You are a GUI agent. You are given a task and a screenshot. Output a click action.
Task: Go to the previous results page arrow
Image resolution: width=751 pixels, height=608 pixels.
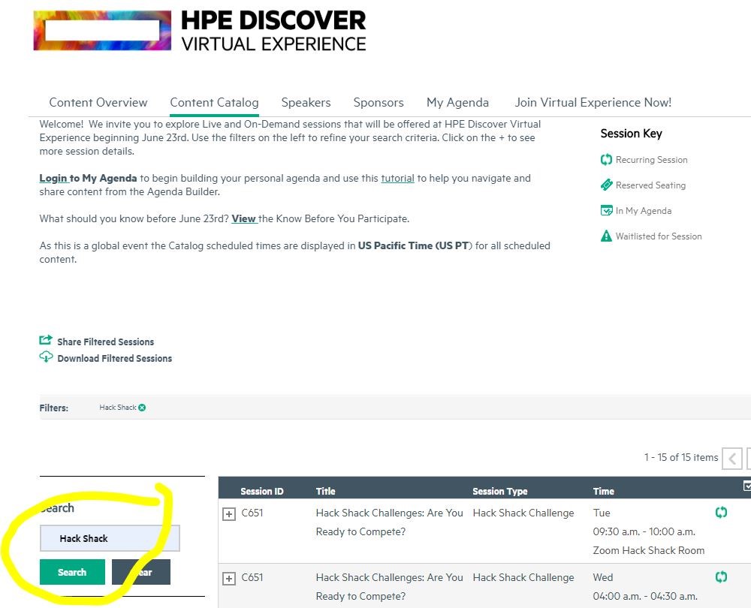click(x=731, y=458)
